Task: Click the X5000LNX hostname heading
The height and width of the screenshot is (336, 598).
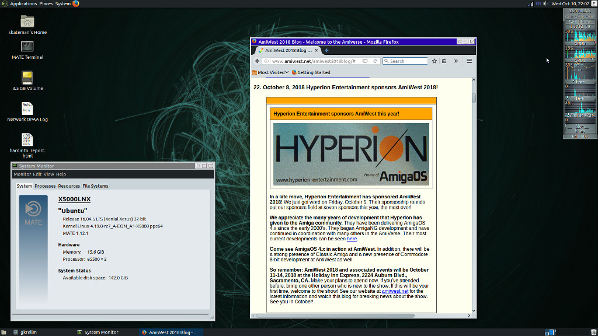Action: (74, 199)
